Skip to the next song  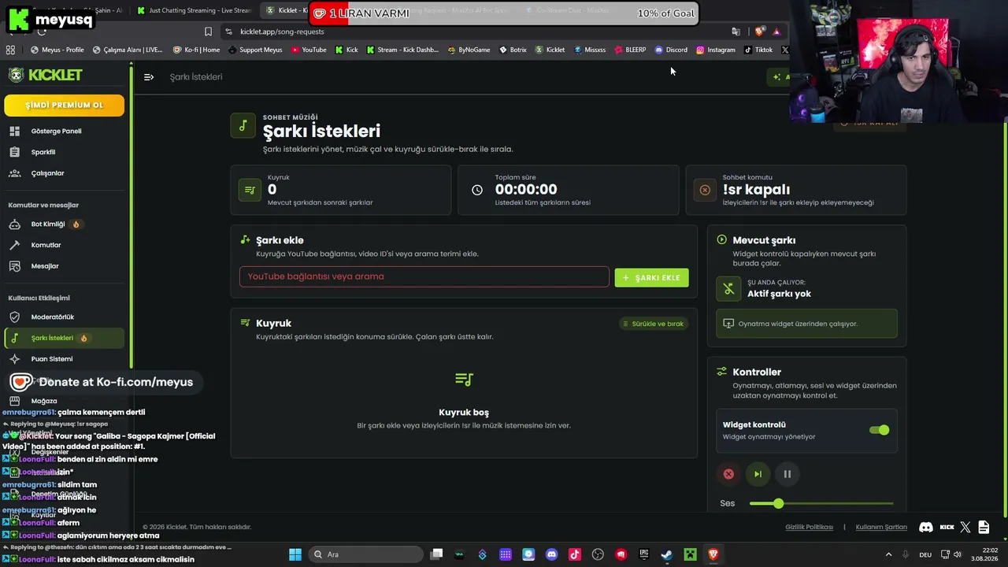[x=758, y=474]
